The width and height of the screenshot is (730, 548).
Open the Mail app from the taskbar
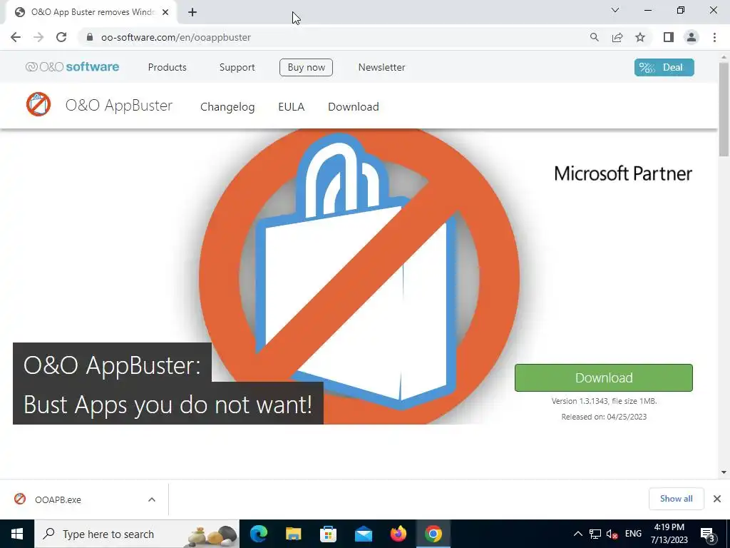(363, 534)
